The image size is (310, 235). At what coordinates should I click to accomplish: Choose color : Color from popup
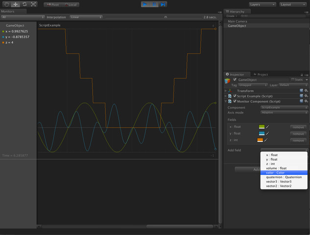284,173
